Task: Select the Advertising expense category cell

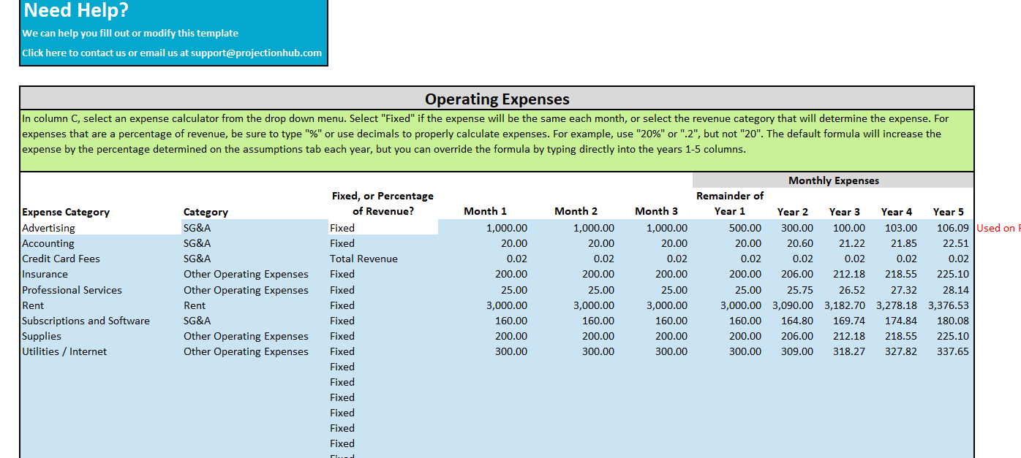Action: pyautogui.click(x=101, y=228)
